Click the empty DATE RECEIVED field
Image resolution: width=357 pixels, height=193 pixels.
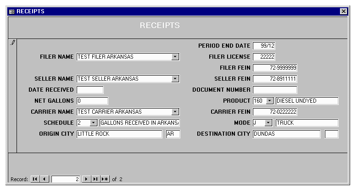tap(90, 90)
